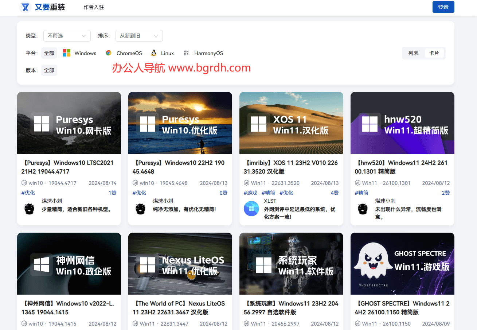Open XOS 11 Win11 汉化版 cover
477x330 pixels.
click(291, 123)
